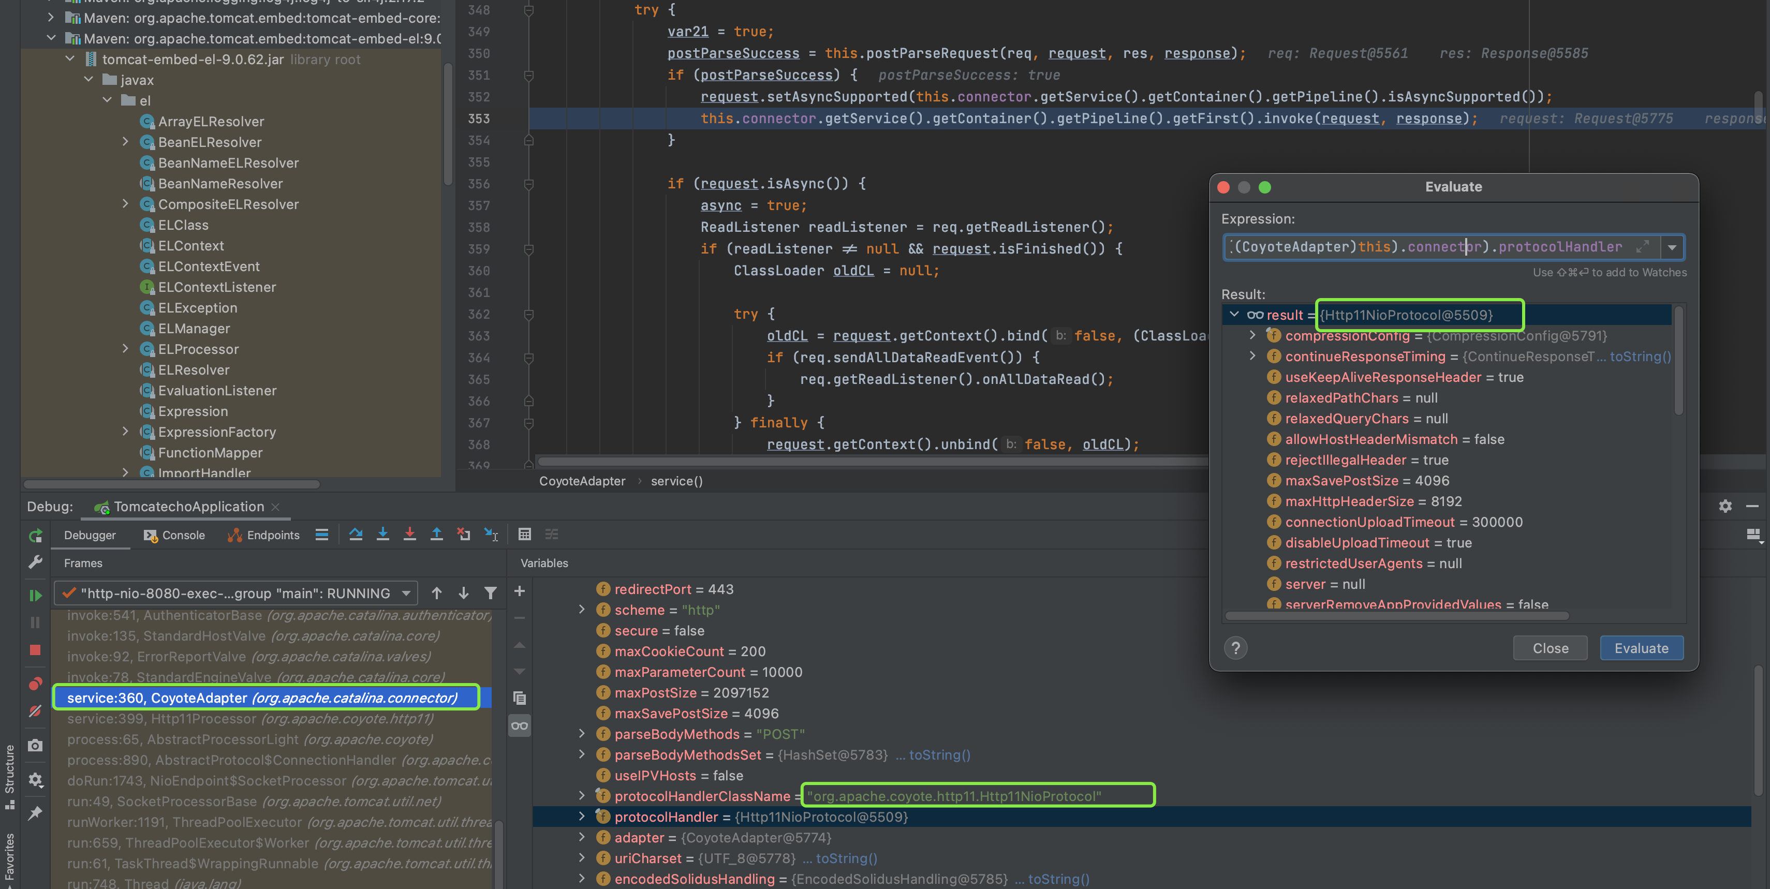Toggle the pin tab icon
Screen dimensions: 1770x889
[35, 813]
